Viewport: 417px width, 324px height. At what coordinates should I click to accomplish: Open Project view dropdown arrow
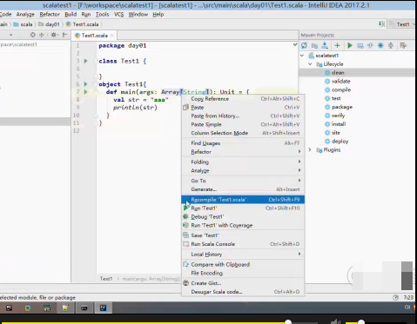(10, 35)
